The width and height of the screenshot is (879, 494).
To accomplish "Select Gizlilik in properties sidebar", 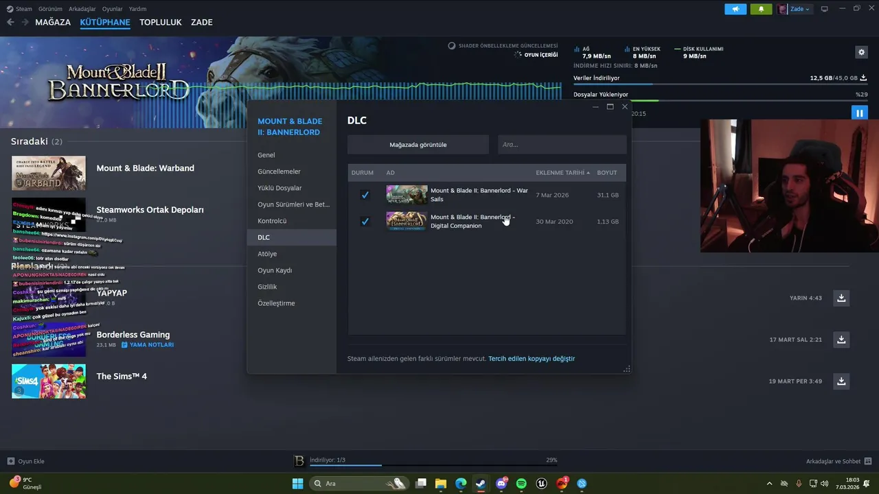I will point(292,287).
